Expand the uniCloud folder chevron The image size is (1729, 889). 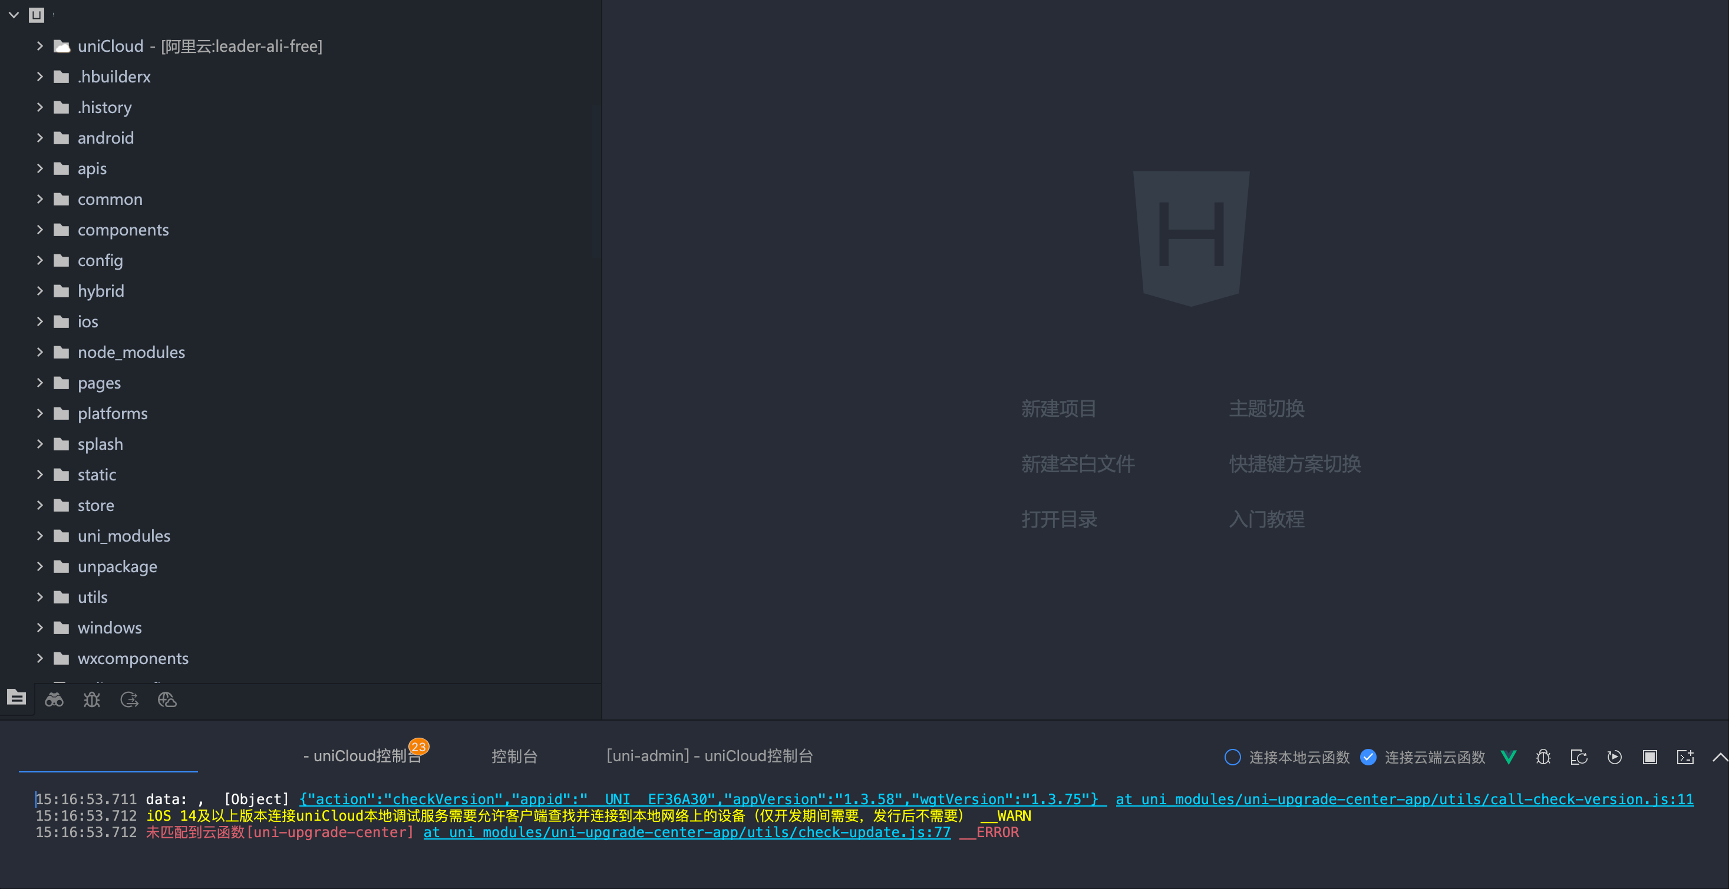pos(39,47)
